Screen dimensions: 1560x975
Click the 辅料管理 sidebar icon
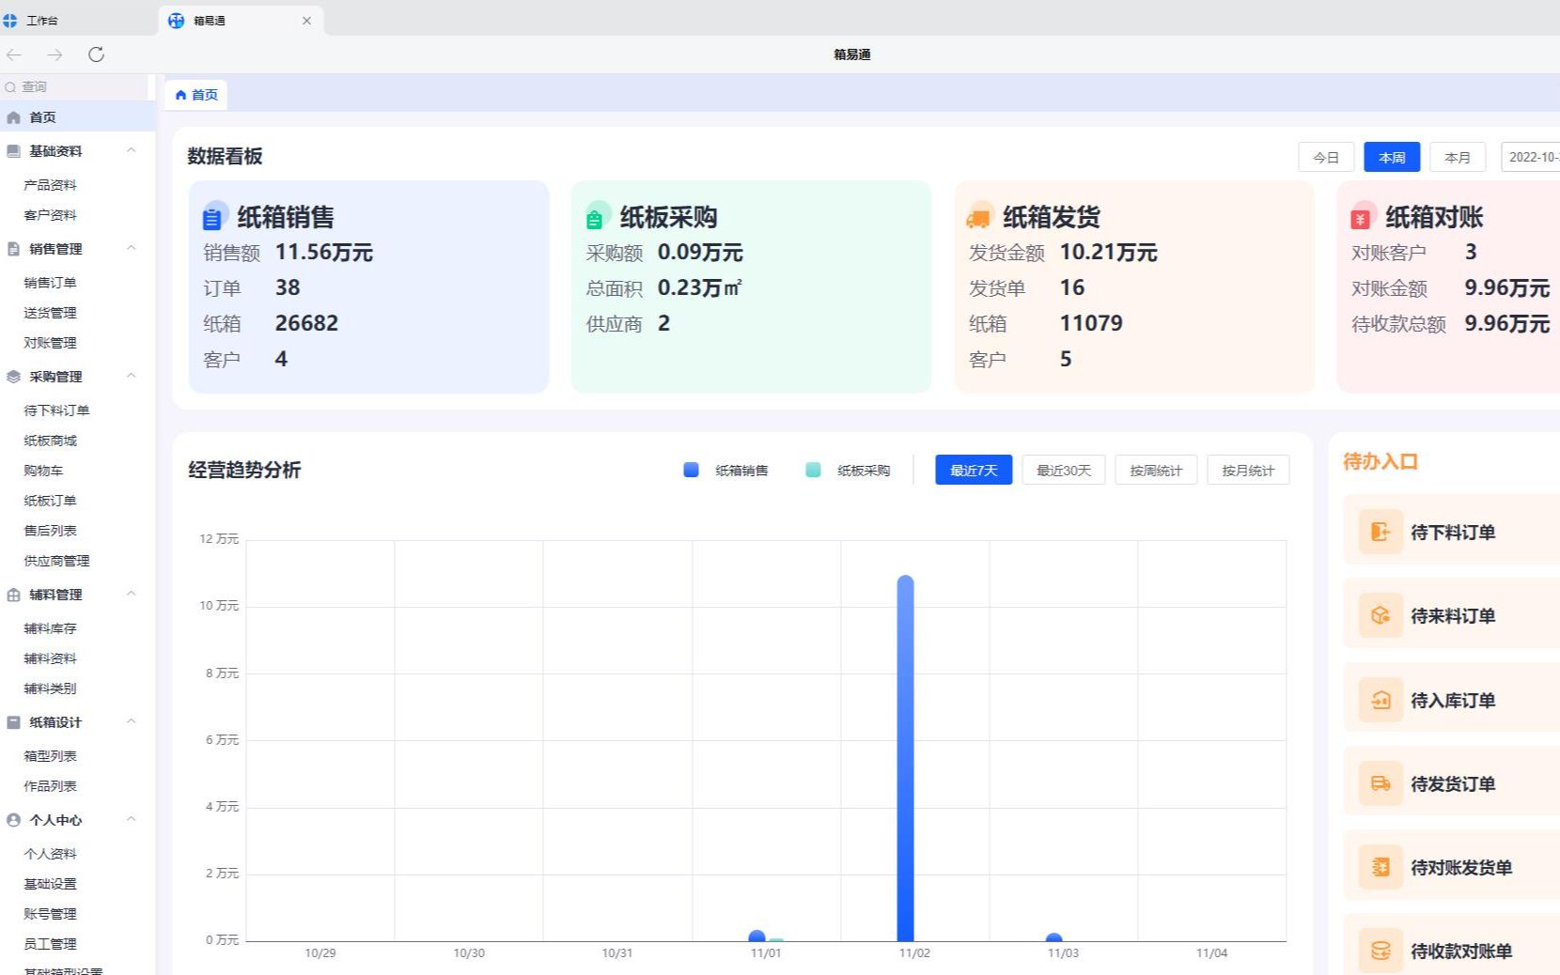click(x=13, y=595)
